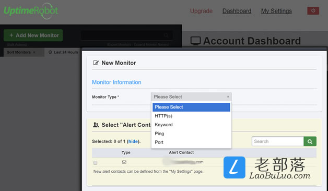The height and width of the screenshot is (191, 328).
Task: Choose HTTP(s) monitor type
Action: pyautogui.click(x=191, y=116)
